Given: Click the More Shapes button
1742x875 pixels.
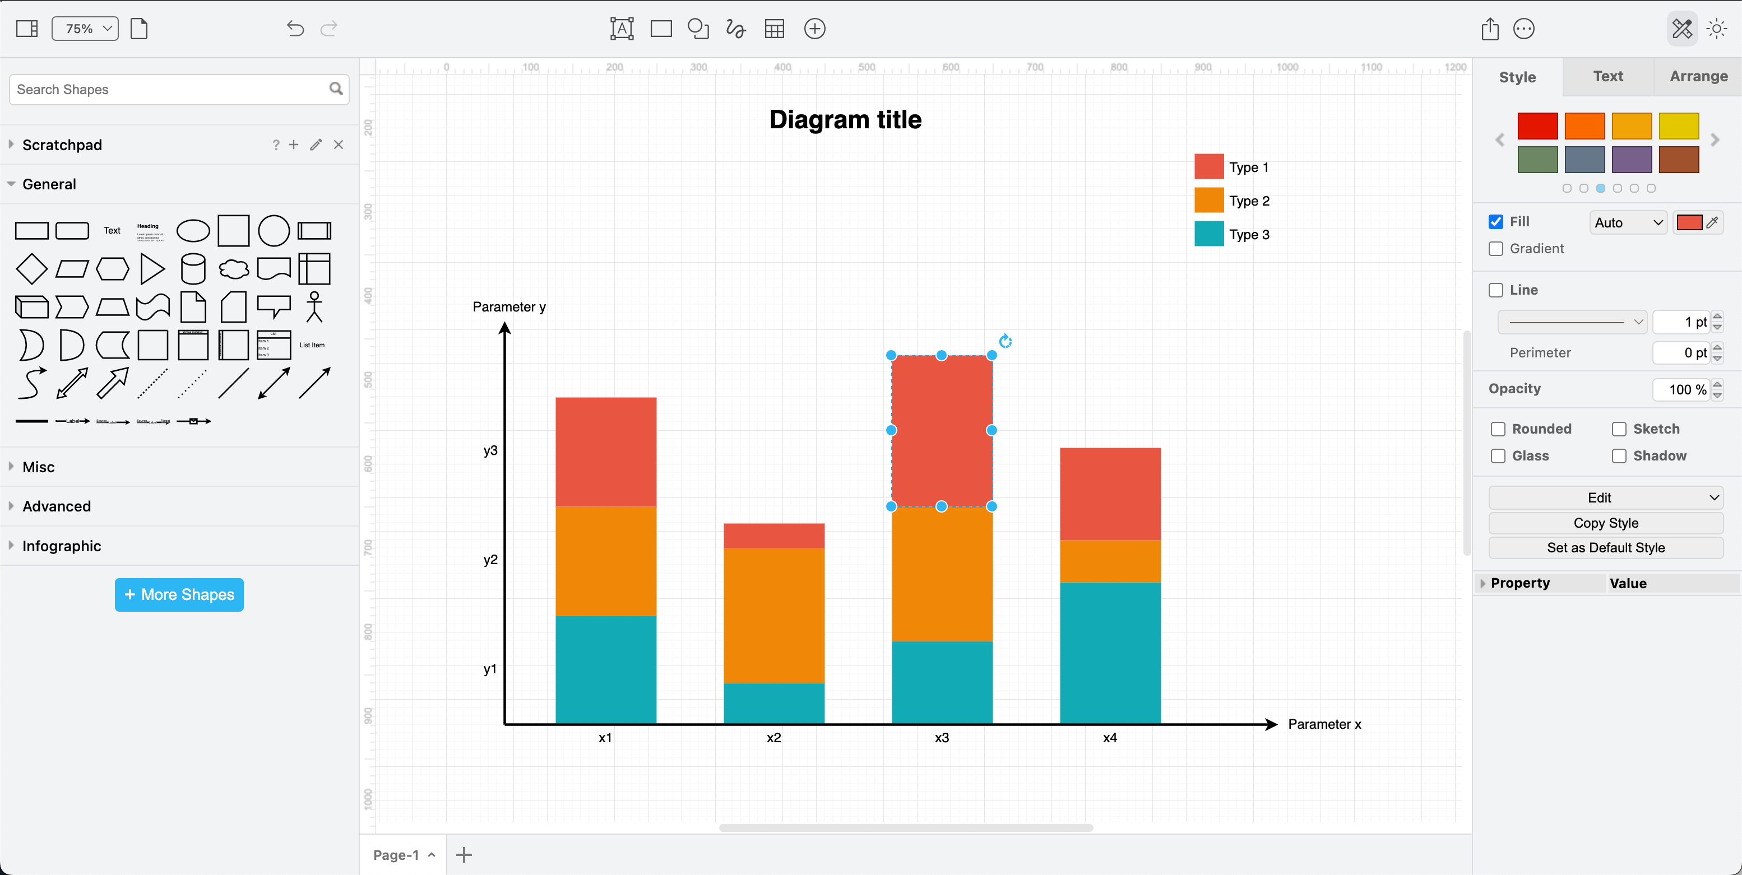Looking at the screenshot, I should tap(179, 594).
